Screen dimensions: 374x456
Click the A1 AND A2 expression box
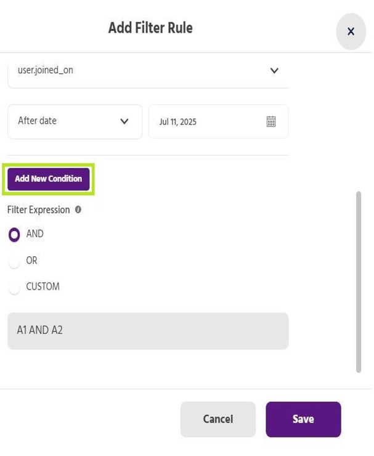tap(148, 331)
